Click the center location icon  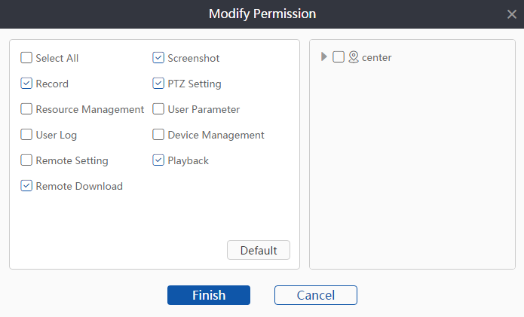coord(353,57)
